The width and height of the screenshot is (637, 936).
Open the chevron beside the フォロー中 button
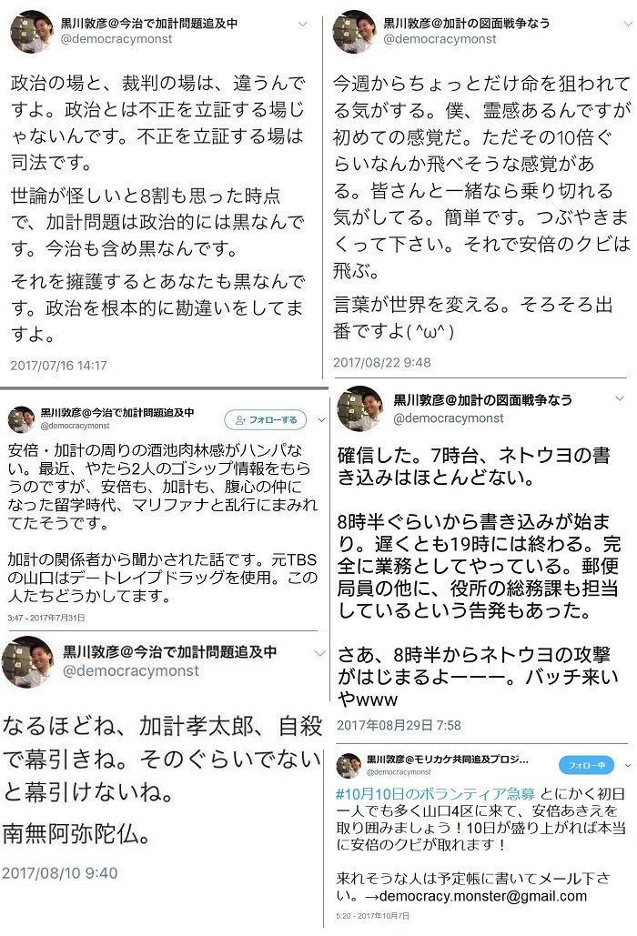pos(628,765)
